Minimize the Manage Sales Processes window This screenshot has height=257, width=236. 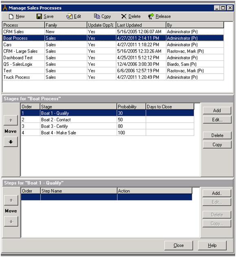(x=217, y=8)
